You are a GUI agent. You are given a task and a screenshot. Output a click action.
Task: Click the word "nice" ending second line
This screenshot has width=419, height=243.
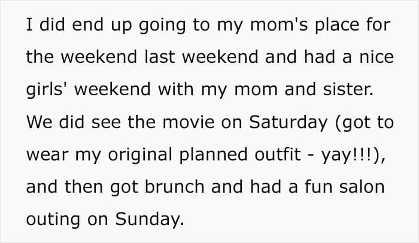point(377,57)
